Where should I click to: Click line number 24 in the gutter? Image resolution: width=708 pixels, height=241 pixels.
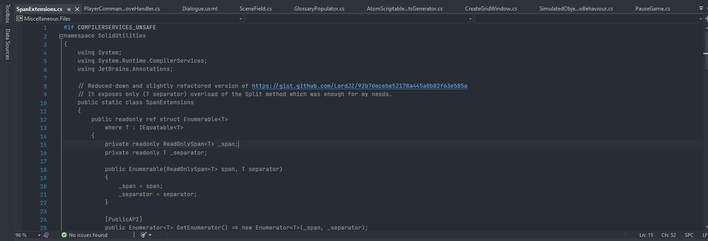(43, 220)
